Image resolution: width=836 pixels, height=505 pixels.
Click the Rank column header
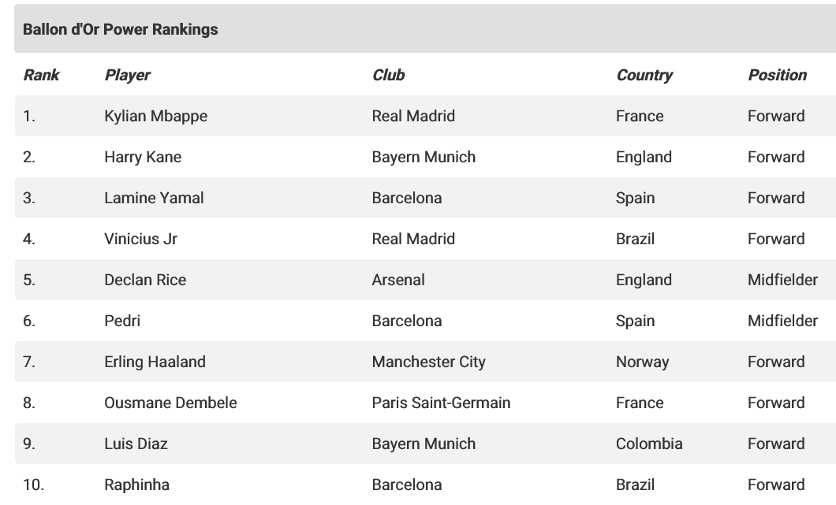pyautogui.click(x=41, y=75)
